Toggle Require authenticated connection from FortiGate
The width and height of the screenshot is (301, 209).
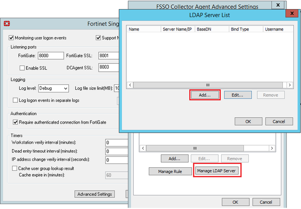click(15, 122)
